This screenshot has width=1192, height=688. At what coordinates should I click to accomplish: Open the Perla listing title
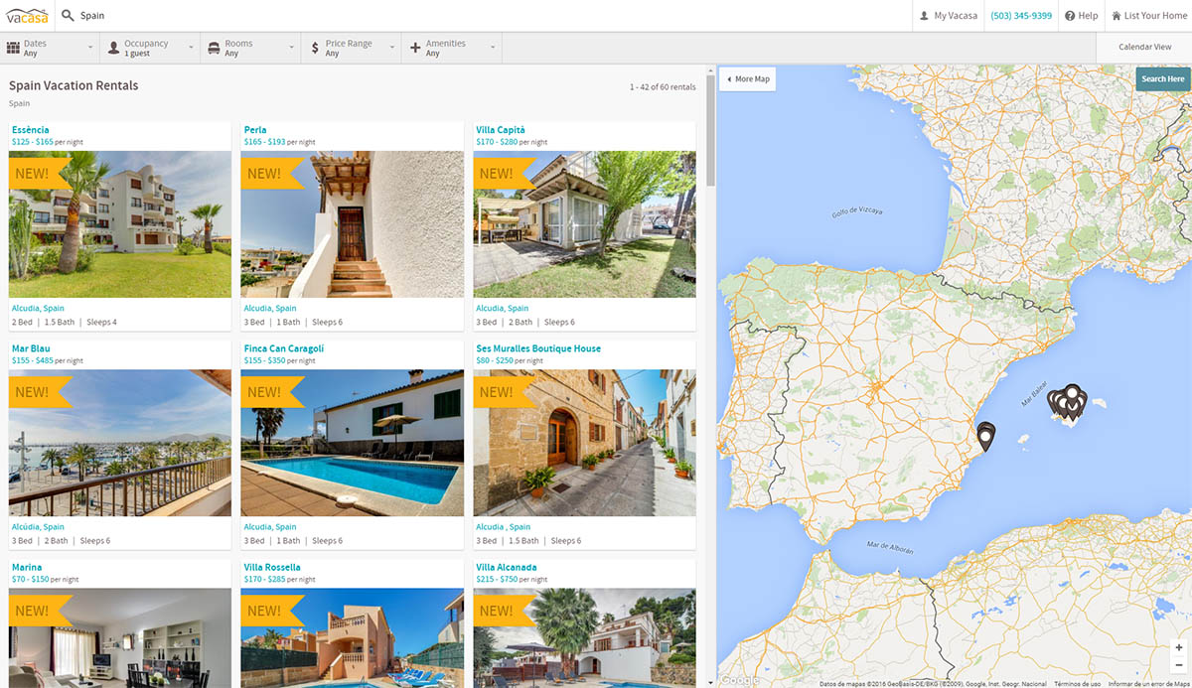click(255, 130)
